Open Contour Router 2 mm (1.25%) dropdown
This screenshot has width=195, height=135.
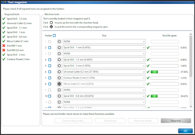pos(104,78)
